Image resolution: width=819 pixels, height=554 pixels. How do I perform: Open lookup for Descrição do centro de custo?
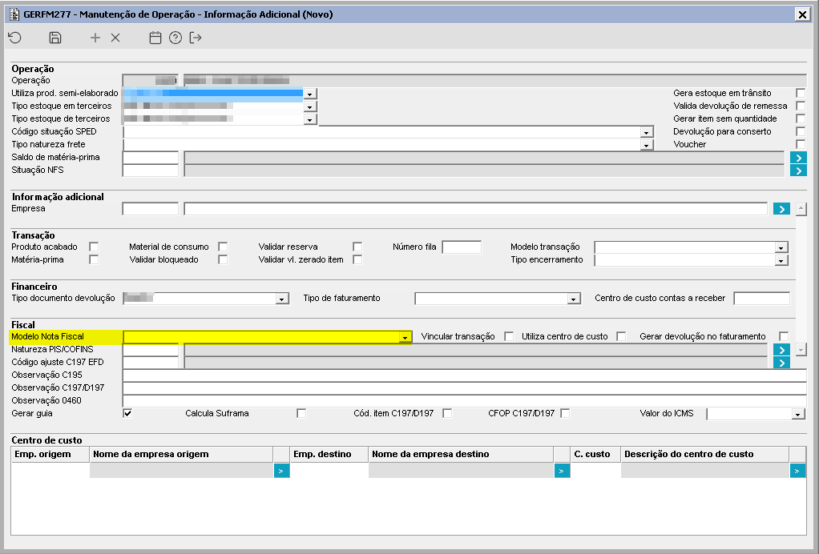797,471
